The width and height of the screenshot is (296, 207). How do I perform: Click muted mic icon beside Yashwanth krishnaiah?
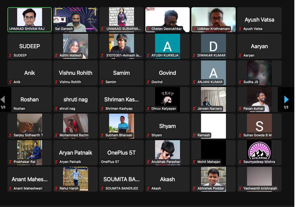pyautogui.click(x=240, y=188)
